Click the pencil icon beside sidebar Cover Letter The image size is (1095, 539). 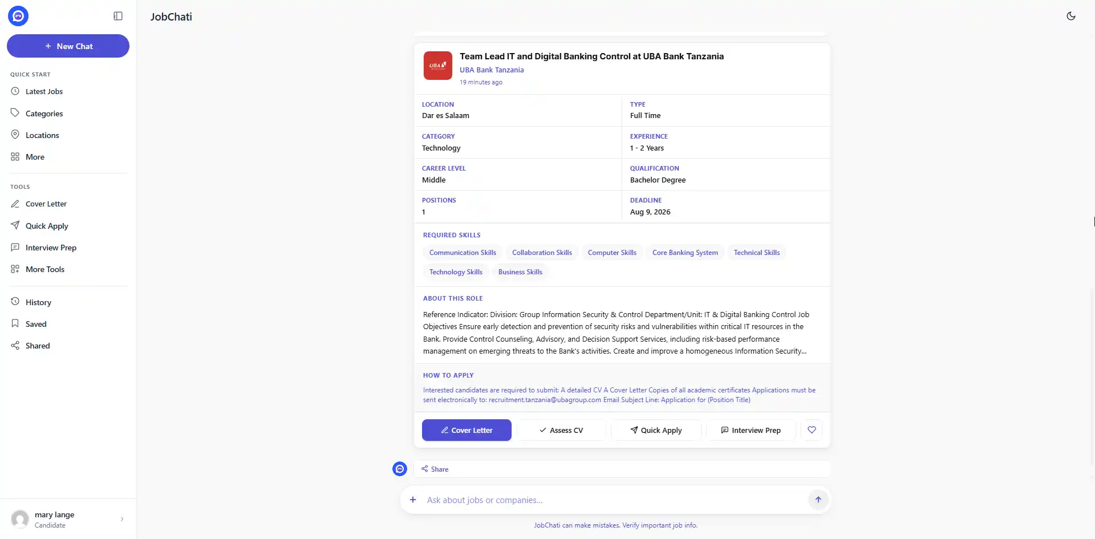click(15, 204)
